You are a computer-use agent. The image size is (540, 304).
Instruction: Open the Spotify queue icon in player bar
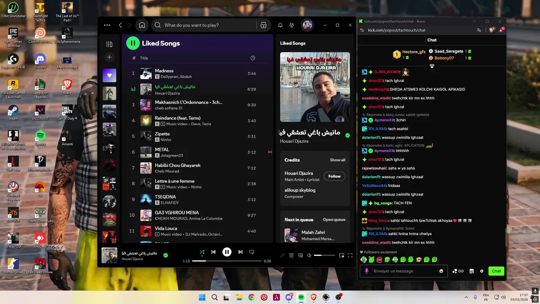coord(291,255)
